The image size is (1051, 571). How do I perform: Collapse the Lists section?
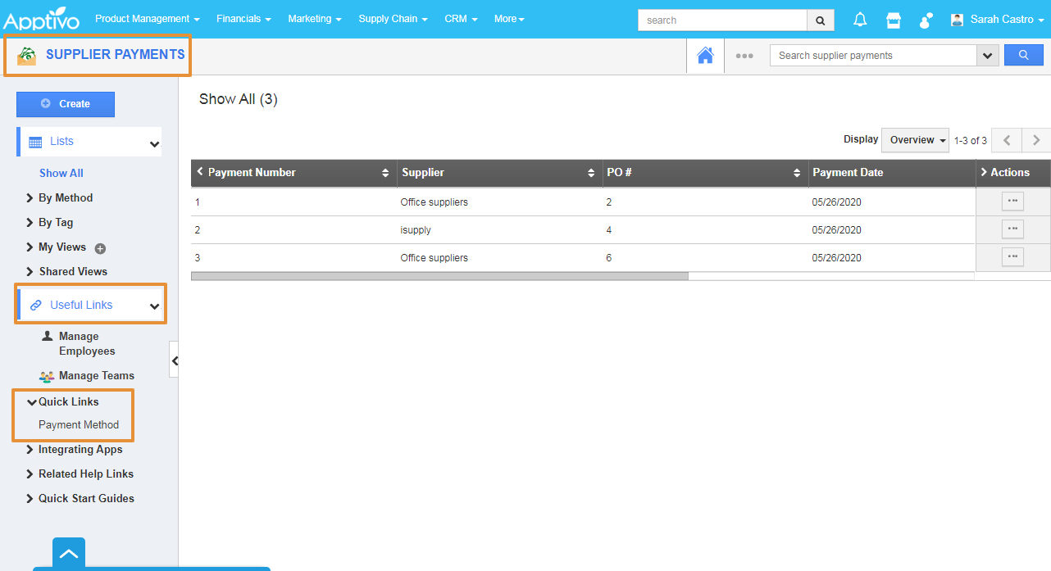[x=154, y=144]
